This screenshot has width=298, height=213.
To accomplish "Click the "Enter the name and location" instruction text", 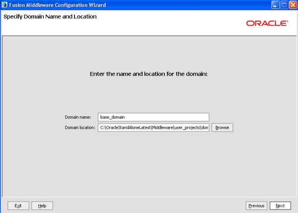I will pyautogui.click(x=148, y=73).
